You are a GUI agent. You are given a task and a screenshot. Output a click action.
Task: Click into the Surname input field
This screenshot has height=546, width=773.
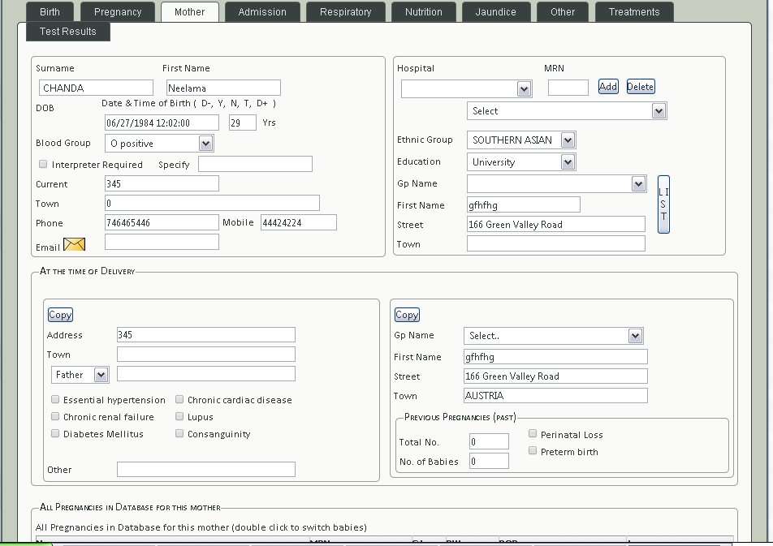coord(96,88)
